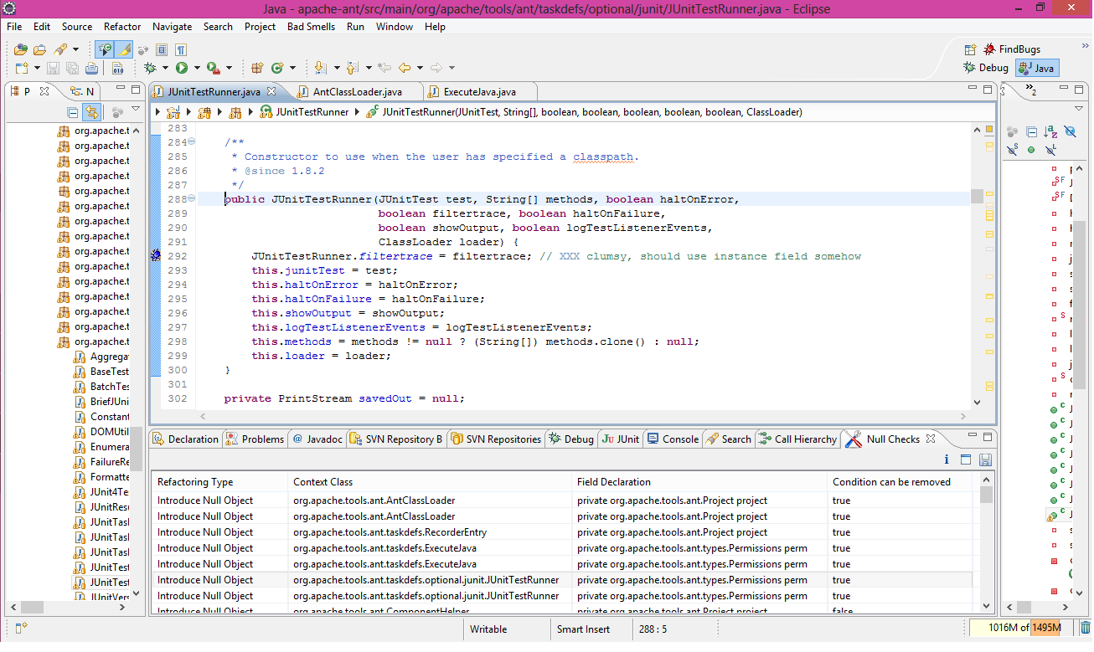Toggle show whitespace characters
Viewport: 1094px width, 652px height.
point(181,49)
